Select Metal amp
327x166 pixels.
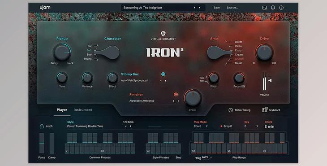pos(238,63)
